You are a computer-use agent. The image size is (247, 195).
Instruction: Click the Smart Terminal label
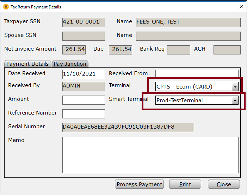coord(129,99)
